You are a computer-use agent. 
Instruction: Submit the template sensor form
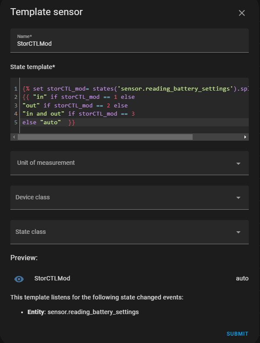(x=237, y=334)
